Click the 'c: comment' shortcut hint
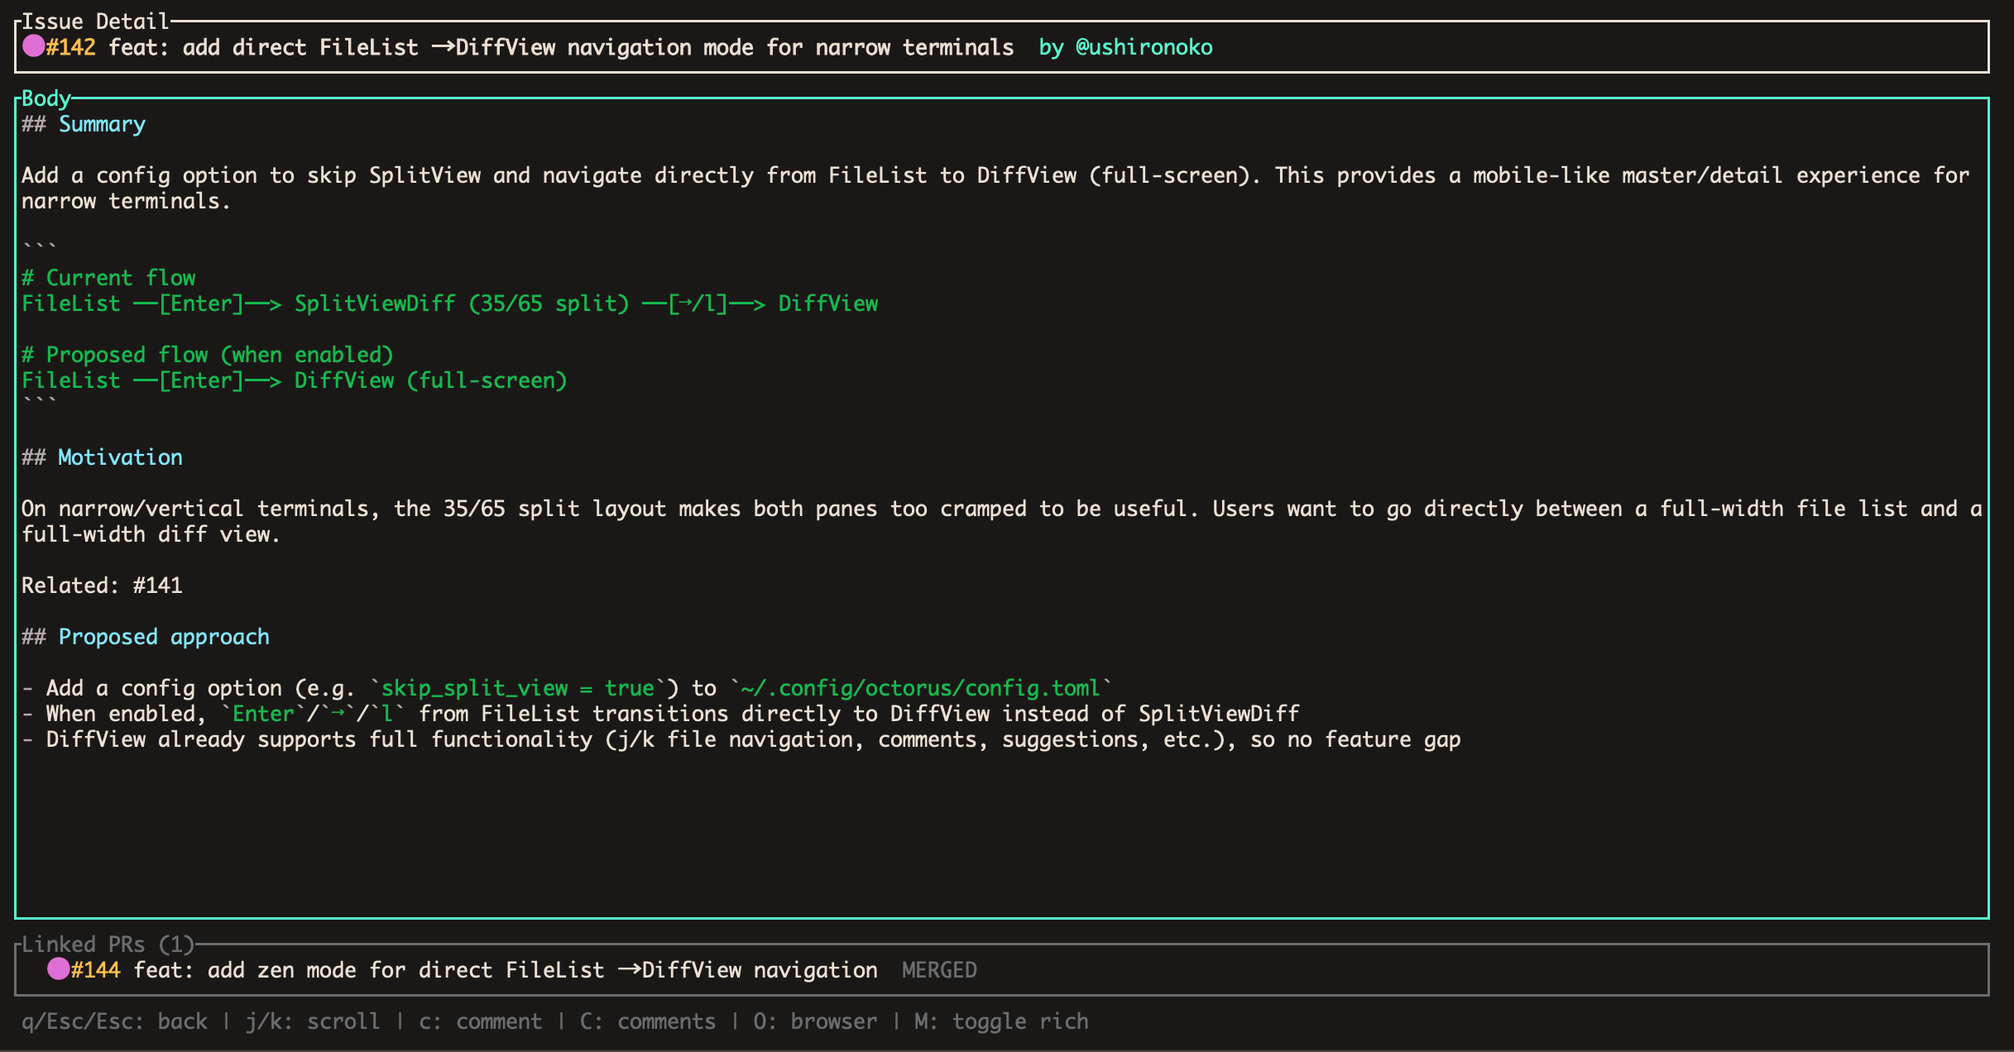The width and height of the screenshot is (2014, 1052). coord(481,1021)
